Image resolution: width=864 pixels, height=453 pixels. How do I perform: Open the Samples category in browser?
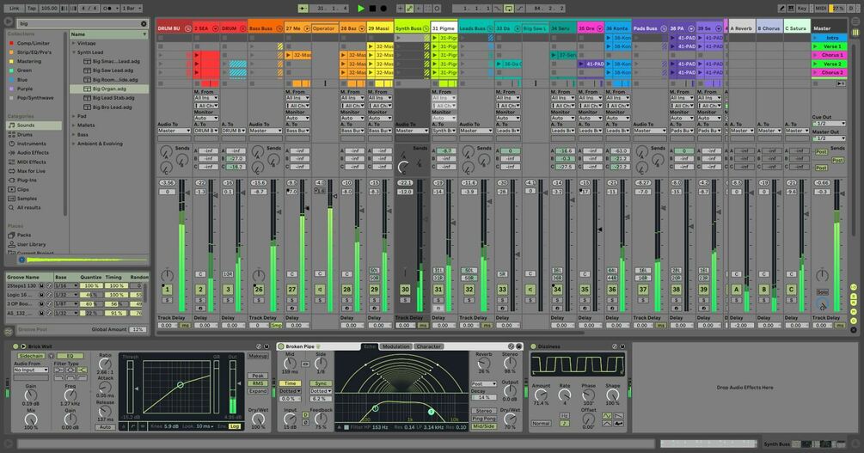click(27, 199)
